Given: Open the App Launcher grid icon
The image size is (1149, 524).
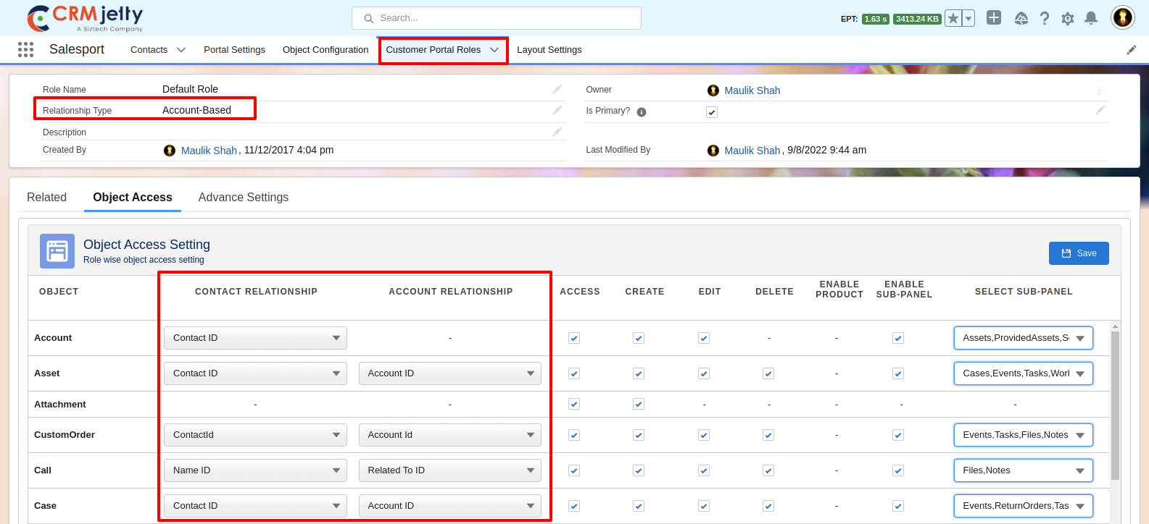Looking at the screenshot, I should tap(25, 49).
